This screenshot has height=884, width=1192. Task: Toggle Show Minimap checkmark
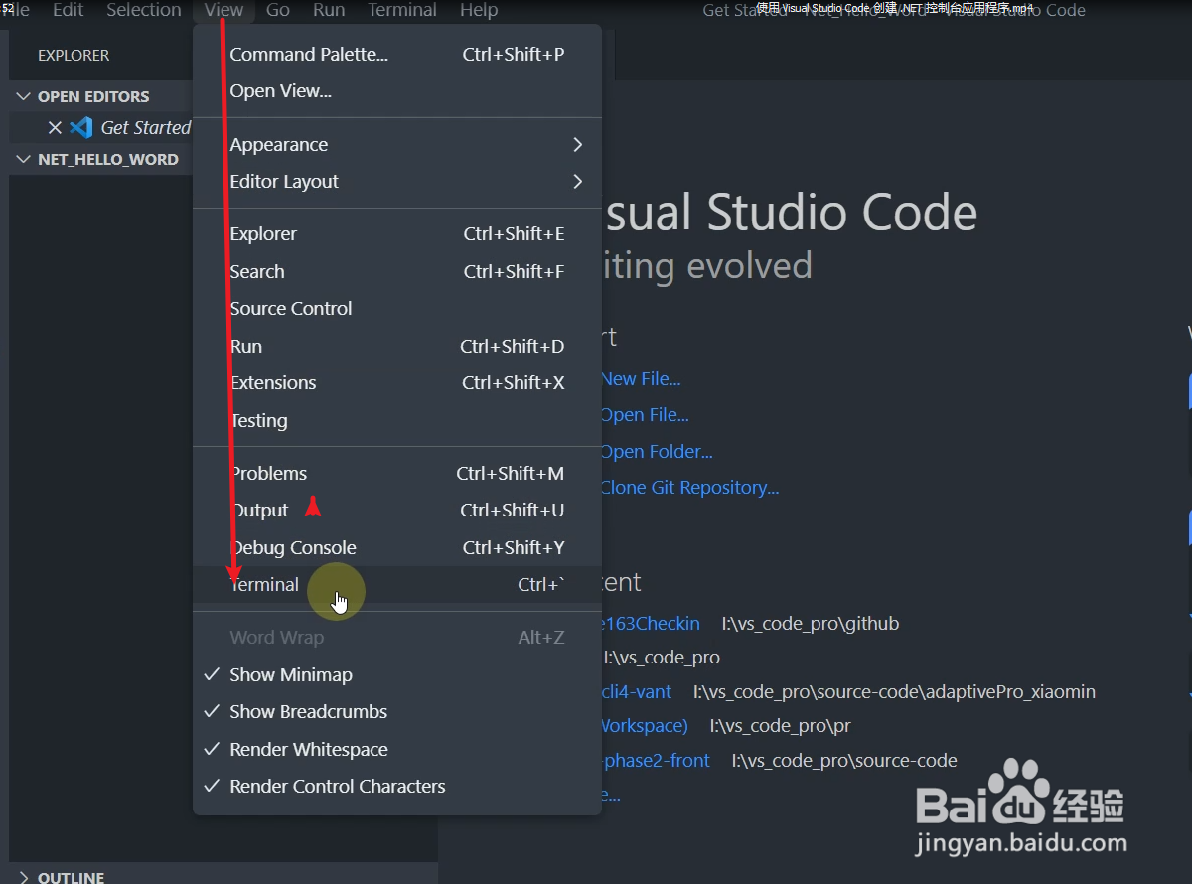[x=212, y=674]
